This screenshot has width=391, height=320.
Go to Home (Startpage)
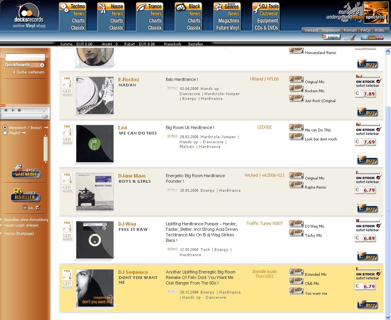pyautogui.click(x=19, y=234)
